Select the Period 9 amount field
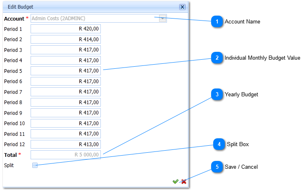 pos(66,113)
